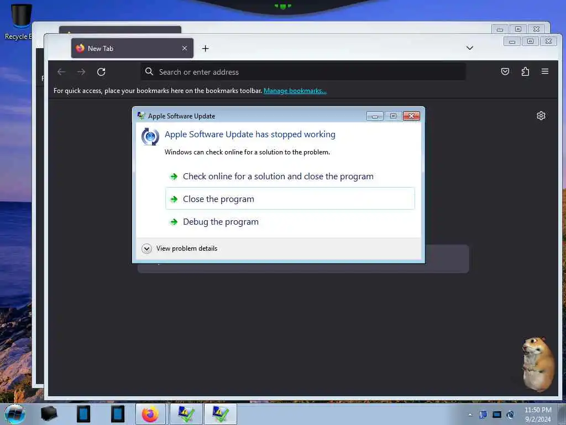566x425 pixels.
Task: Open the Firefox hamburger application menu
Action: pyautogui.click(x=545, y=71)
